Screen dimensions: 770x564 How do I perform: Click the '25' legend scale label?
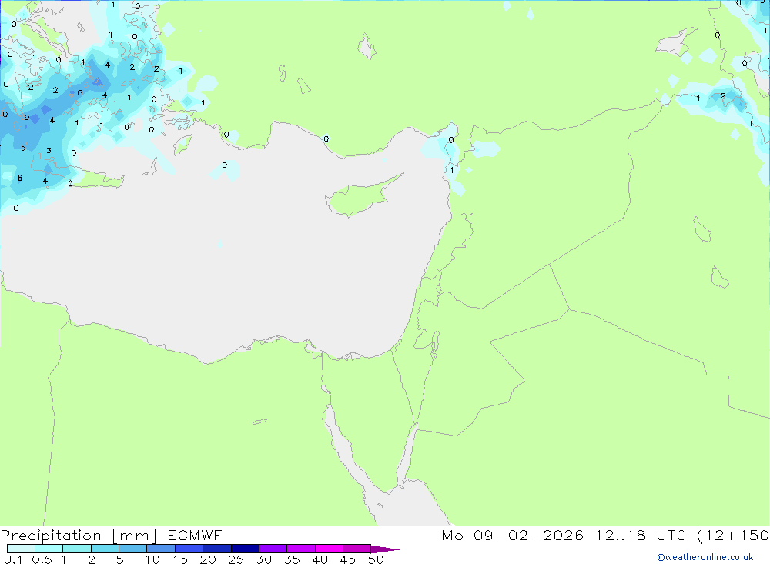point(236,559)
